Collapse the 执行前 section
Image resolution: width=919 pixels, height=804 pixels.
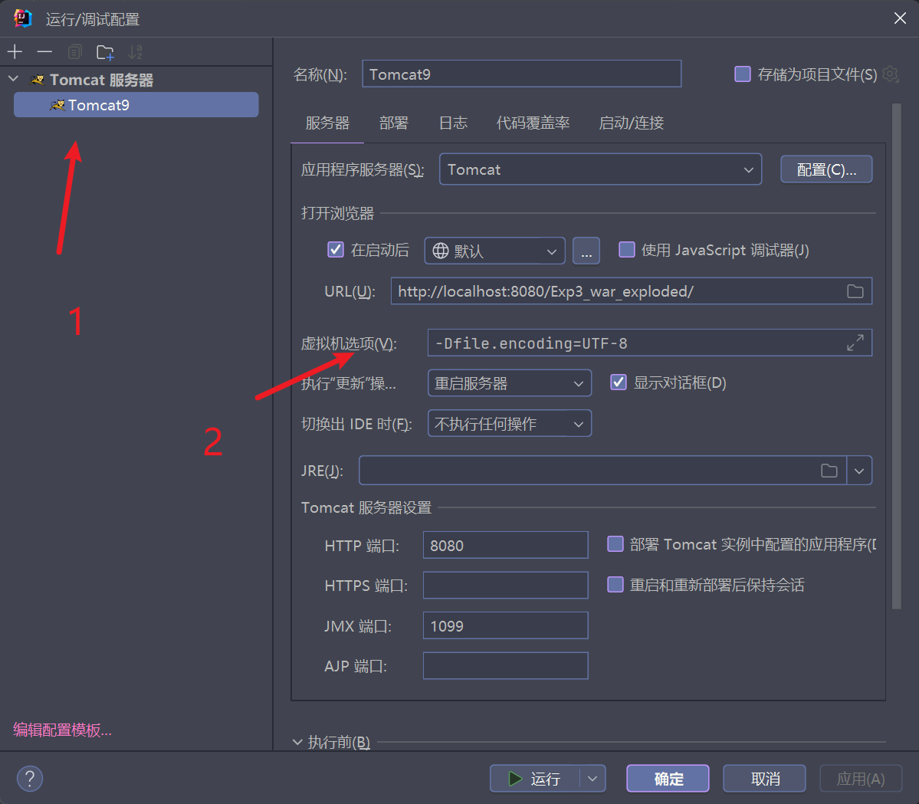[x=297, y=743]
